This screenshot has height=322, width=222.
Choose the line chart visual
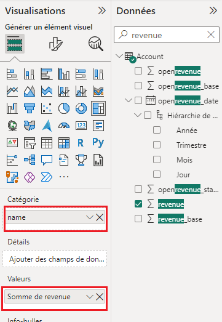[12, 91]
